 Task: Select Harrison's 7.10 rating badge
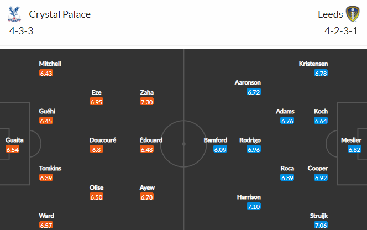click(x=254, y=206)
